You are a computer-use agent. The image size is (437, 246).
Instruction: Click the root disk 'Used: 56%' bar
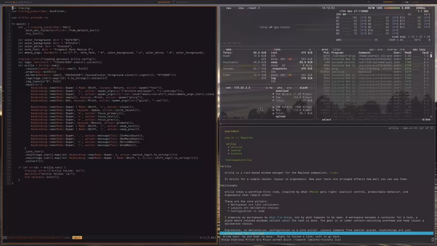click(x=289, y=59)
